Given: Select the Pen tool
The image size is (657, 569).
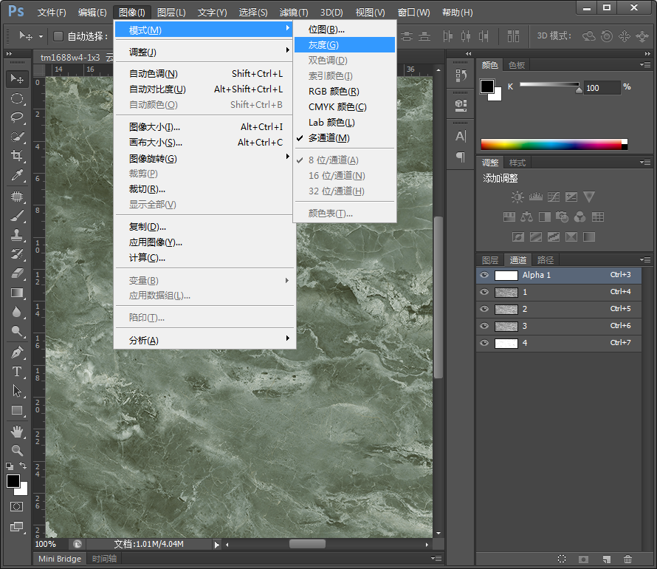Looking at the screenshot, I should pyautogui.click(x=17, y=352).
